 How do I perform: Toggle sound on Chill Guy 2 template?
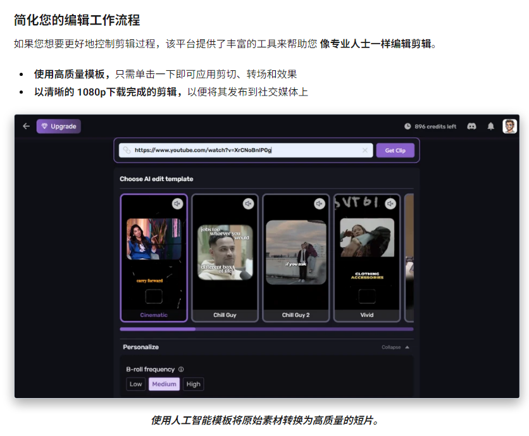[x=320, y=204]
